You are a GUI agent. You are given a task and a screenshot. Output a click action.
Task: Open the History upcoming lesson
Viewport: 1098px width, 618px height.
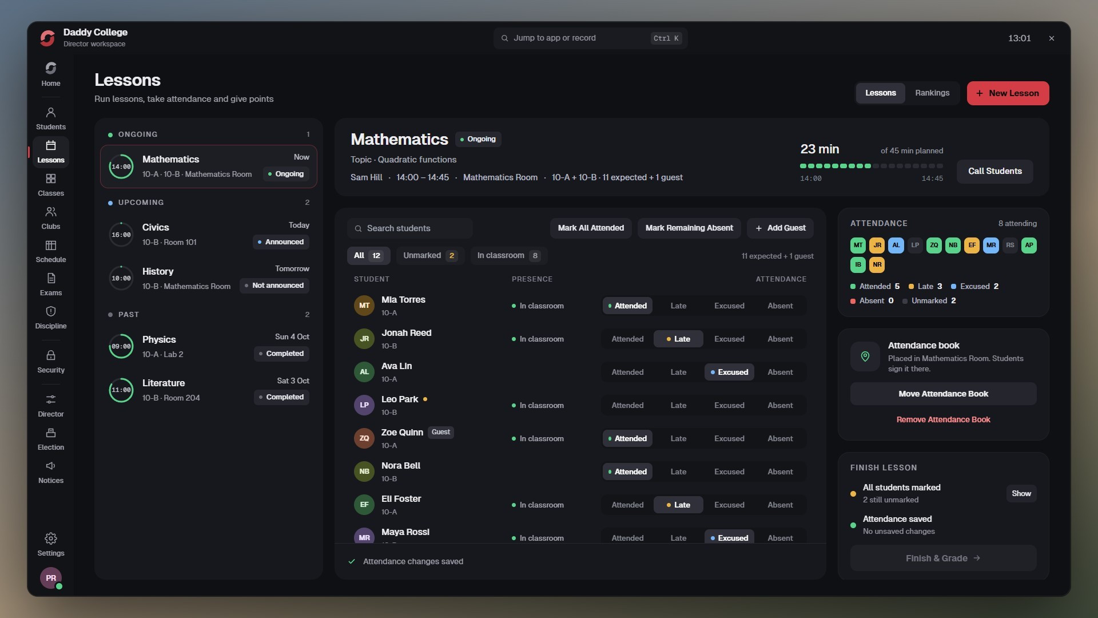click(209, 278)
